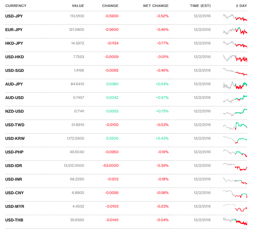Select the USD-SGD currency pair
This screenshot has width=255, height=229.
click(15, 70)
